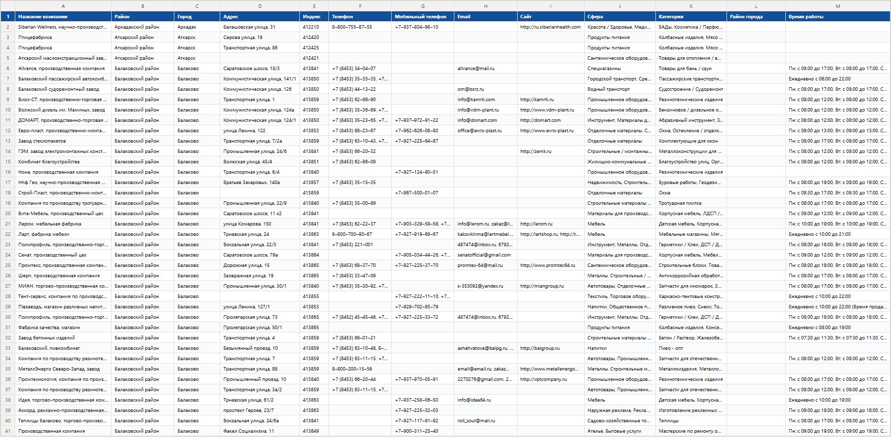The height and width of the screenshot is (445, 891).
Task: Select address 'Серова улица, 19'
Action: (x=260, y=37)
